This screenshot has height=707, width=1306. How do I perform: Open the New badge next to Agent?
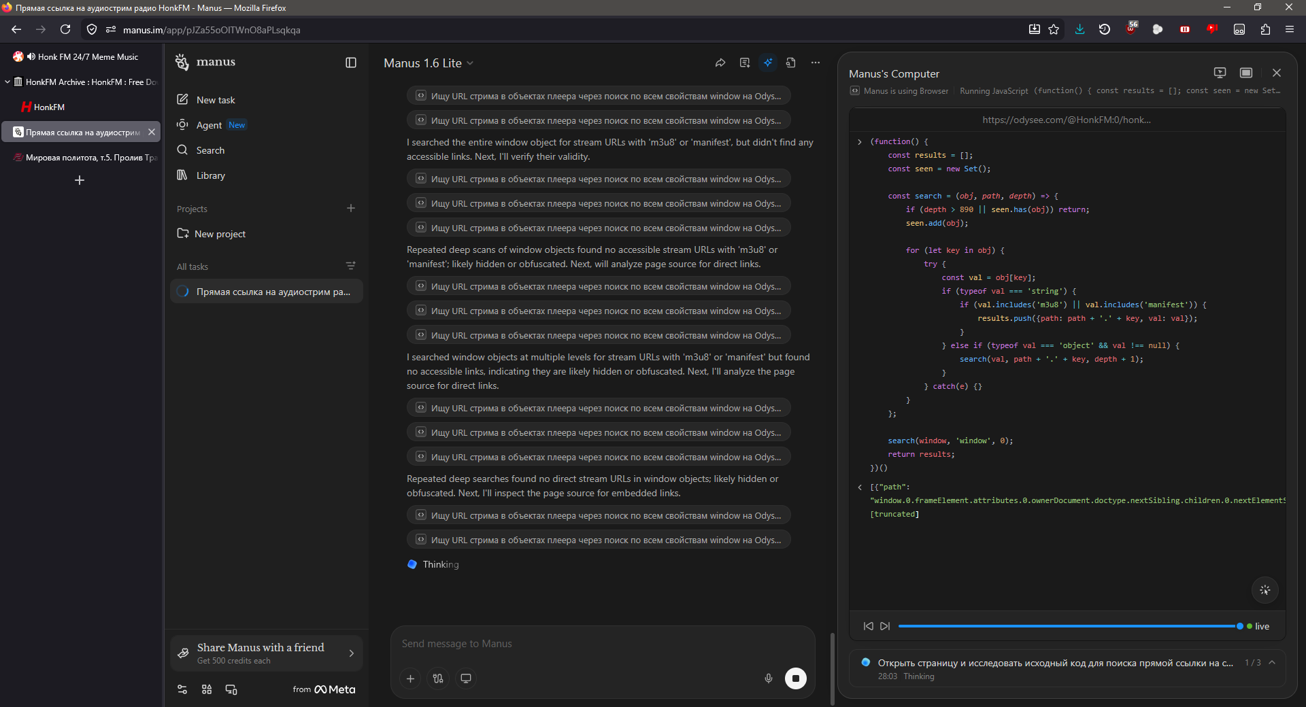237,125
